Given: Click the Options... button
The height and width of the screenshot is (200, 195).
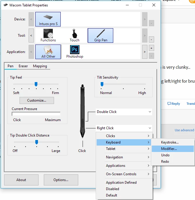Looking at the screenshot, I should pos(61,180).
